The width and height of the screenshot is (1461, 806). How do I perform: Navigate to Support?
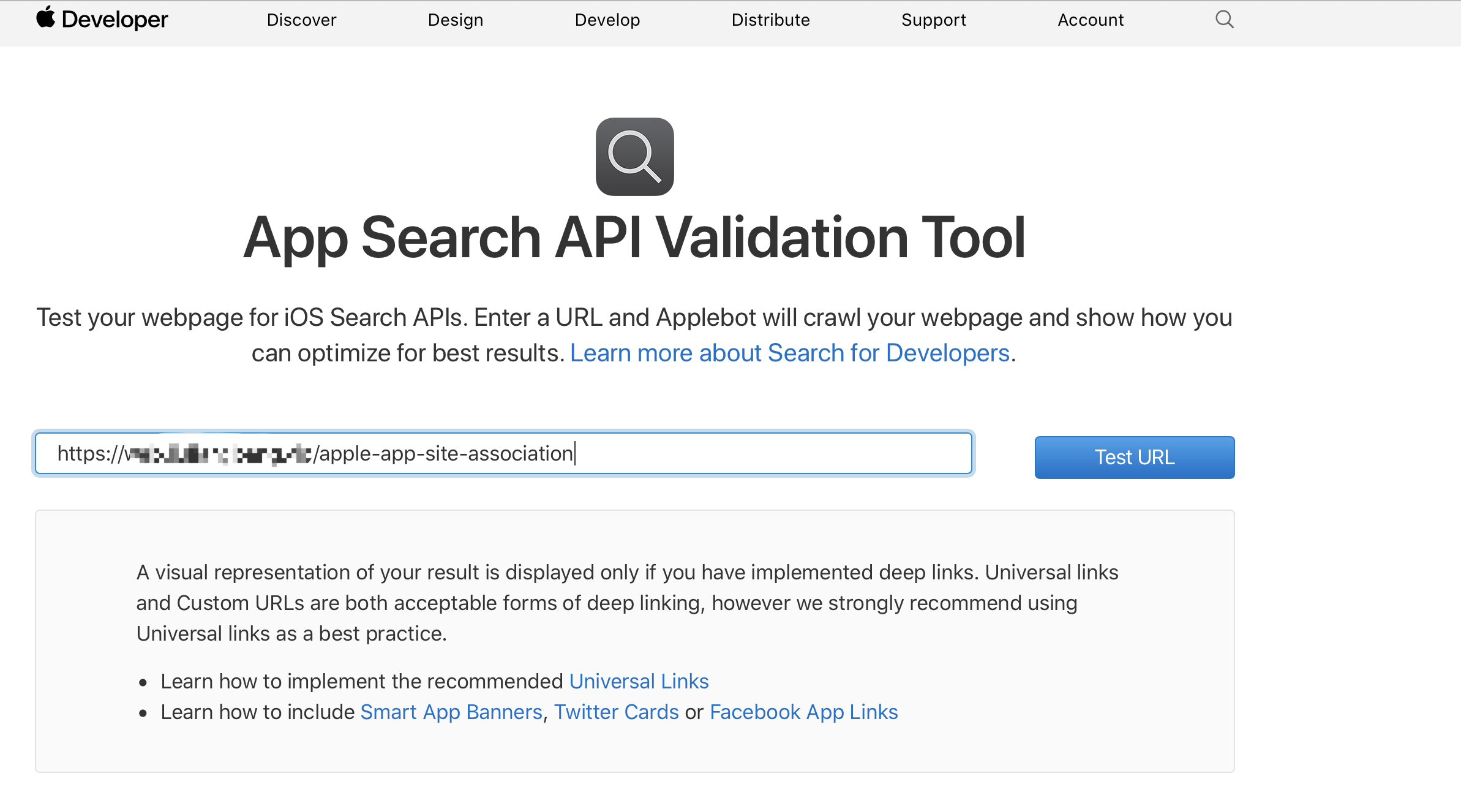[x=933, y=20]
